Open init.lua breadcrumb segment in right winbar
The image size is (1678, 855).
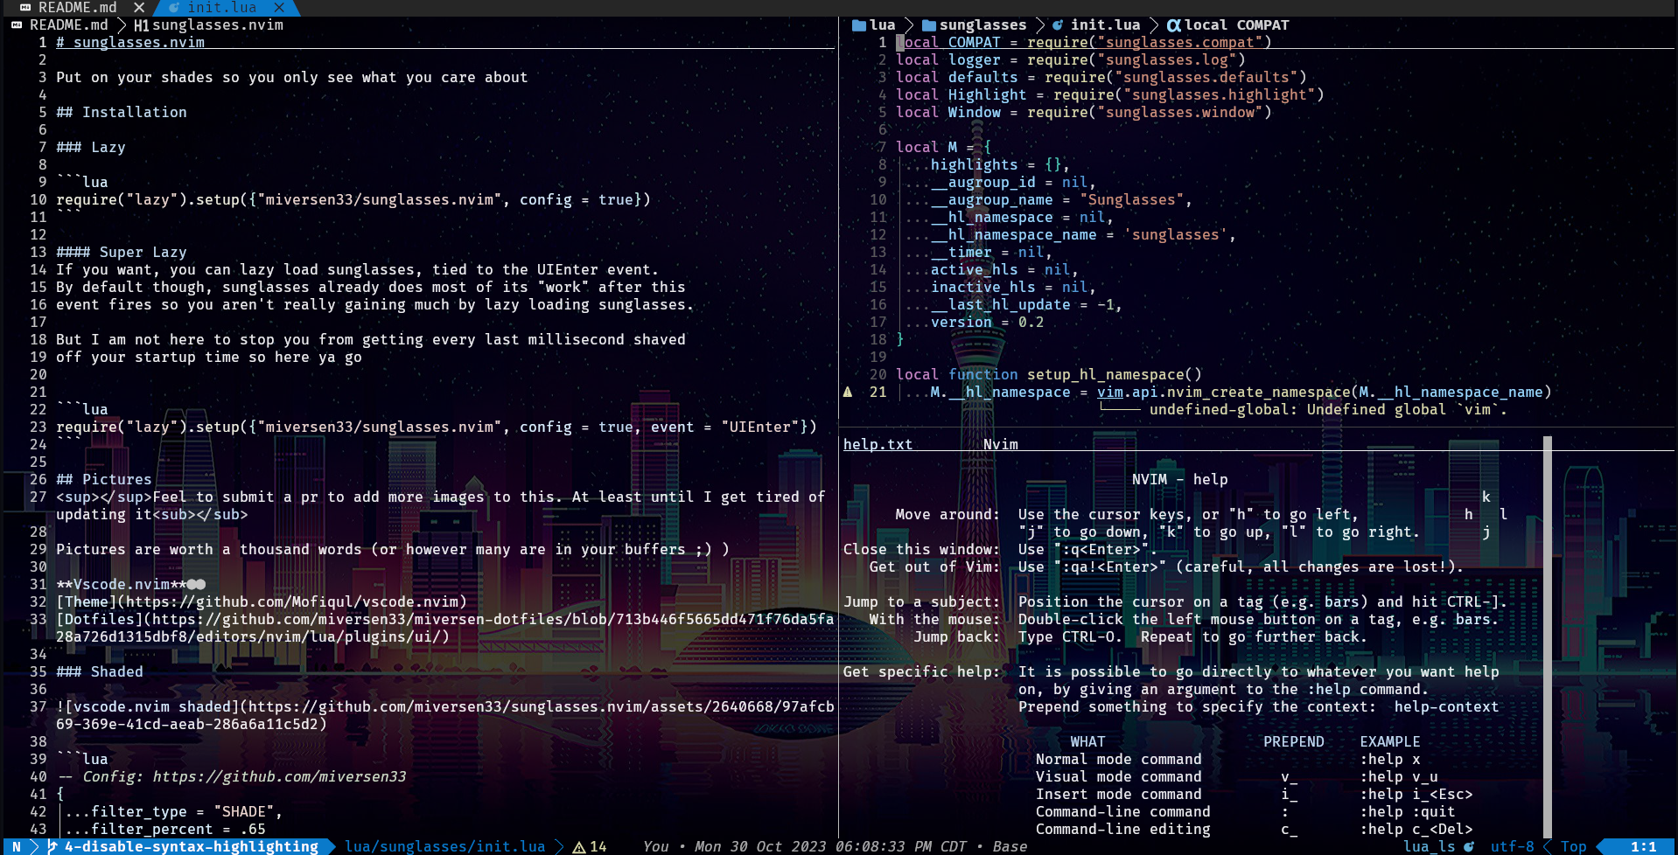[x=1106, y=24]
